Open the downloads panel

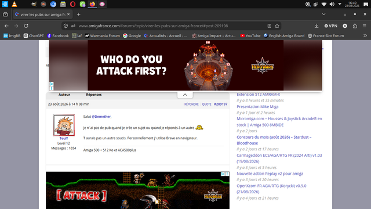317,26
